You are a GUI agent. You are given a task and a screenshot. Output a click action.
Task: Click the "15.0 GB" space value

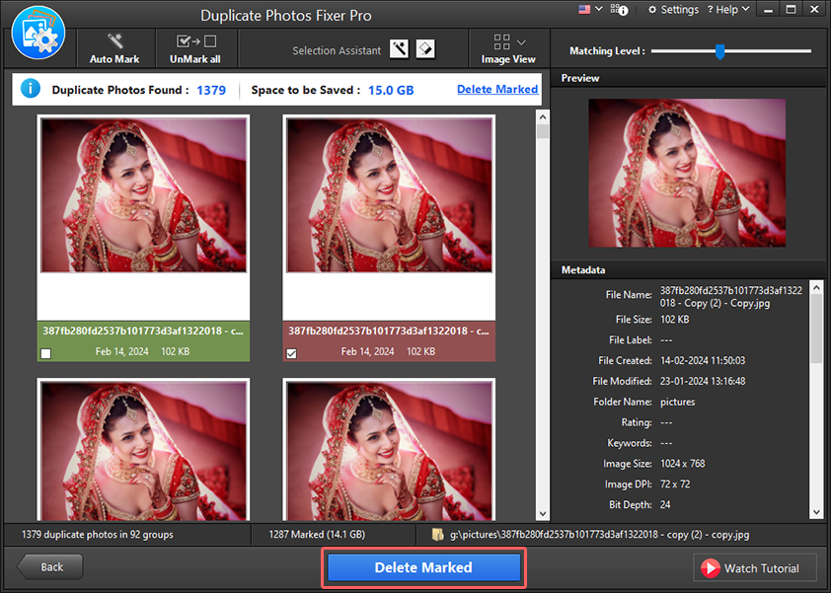pos(391,90)
